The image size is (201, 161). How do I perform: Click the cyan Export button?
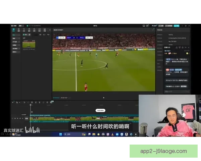pos(177,26)
